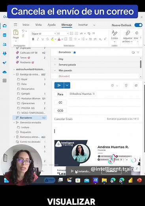Open the Mail icon in left sidebar
Image resolution: width=145 pixels, height=206 pixels.
(5, 26)
